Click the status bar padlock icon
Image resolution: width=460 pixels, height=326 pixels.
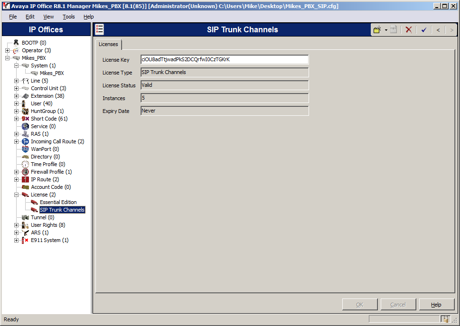tap(445, 319)
